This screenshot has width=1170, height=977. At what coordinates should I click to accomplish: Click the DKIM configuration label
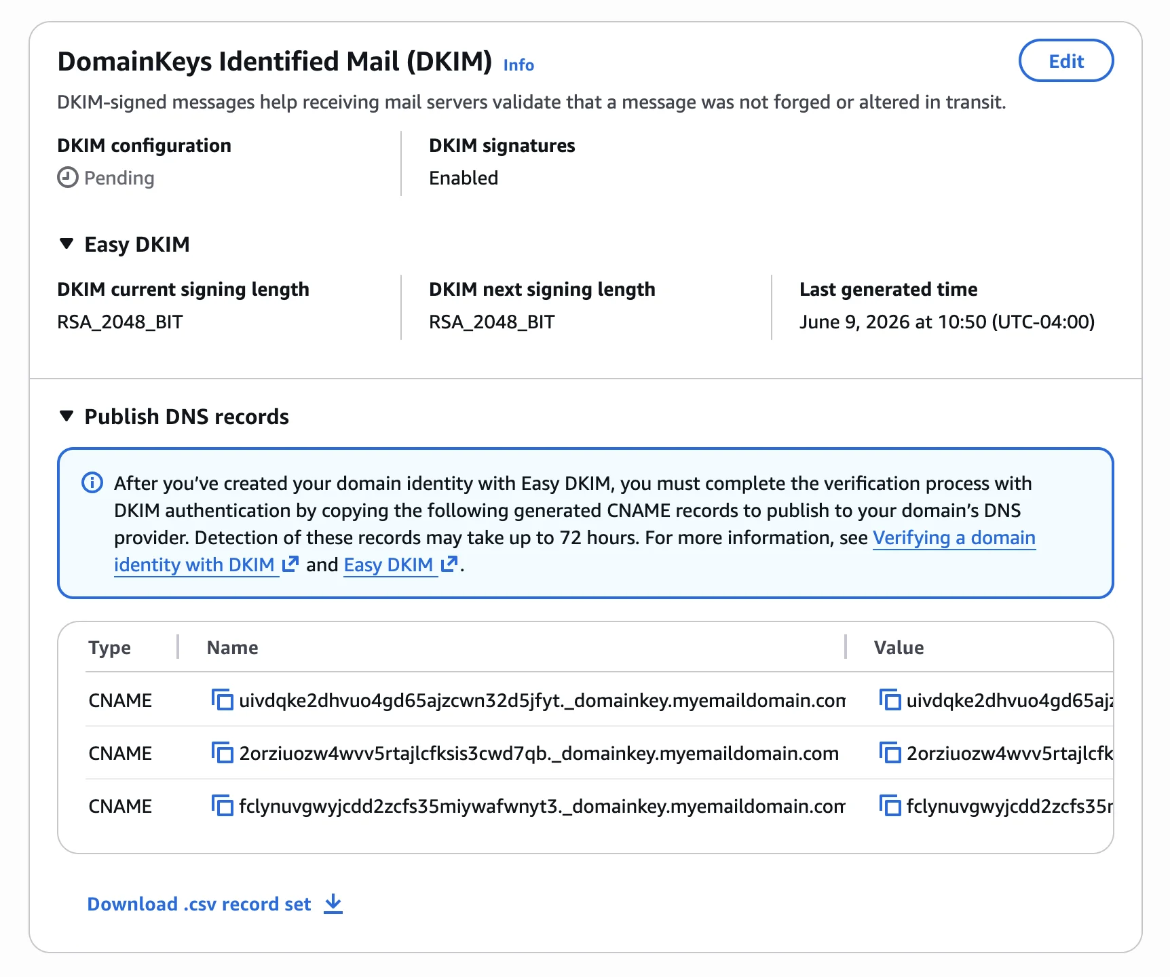click(x=144, y=145)
